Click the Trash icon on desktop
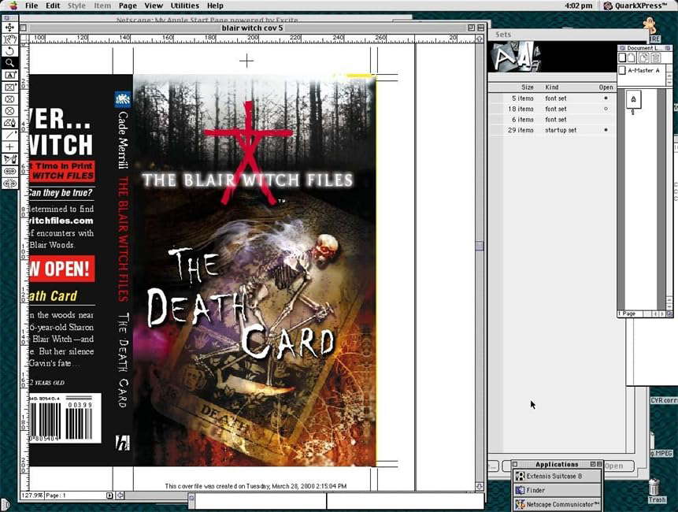 (654, 491)
